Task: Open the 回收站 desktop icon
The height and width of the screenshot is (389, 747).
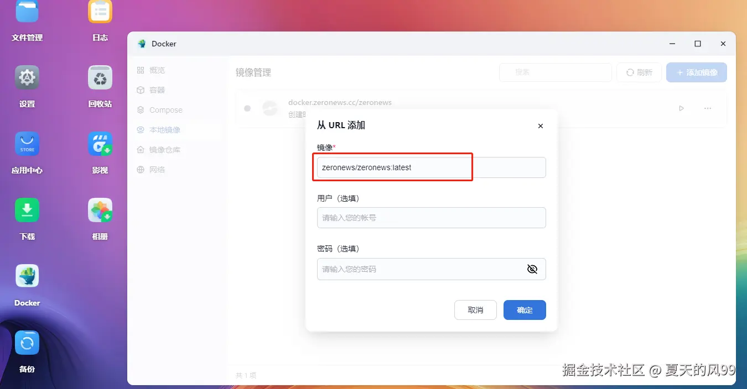Action: (x=100, y=77)
